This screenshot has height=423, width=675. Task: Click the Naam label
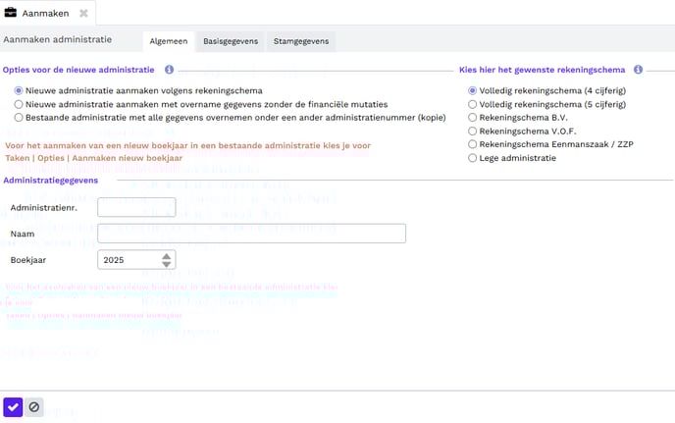23,234
